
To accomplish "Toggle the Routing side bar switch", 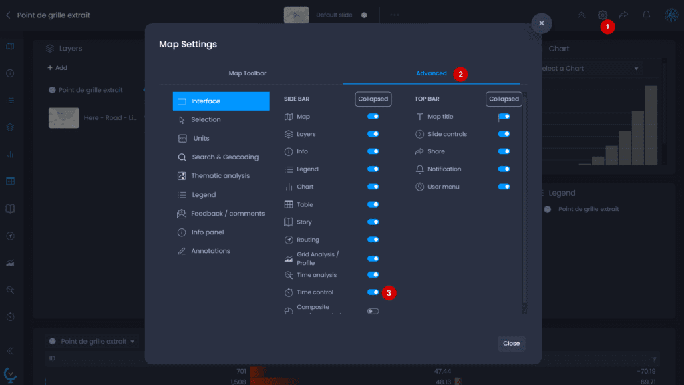I will coord(373,240).
